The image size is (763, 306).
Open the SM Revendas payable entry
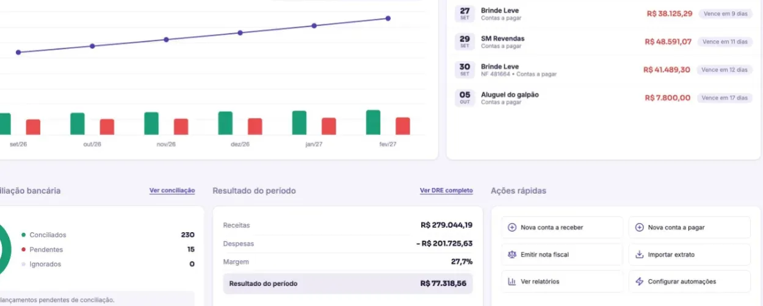point(604,42)
